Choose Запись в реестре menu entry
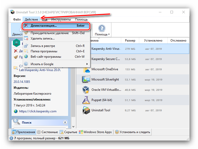The image size is (198, 149). tap(56, 46)
